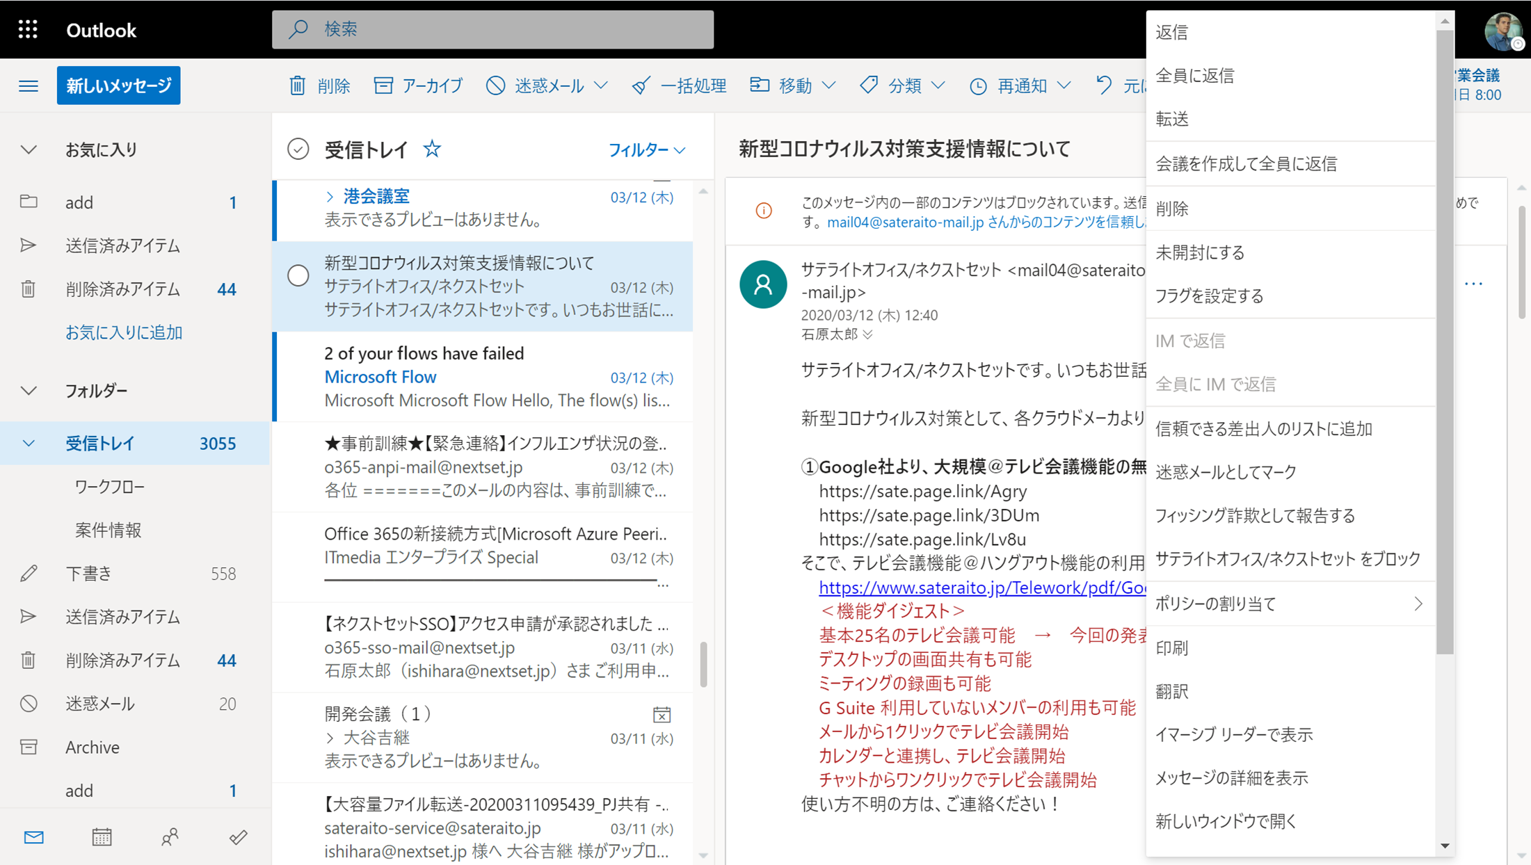Collapse the フォルダー section
The height and width of the screenshot is (865, 1531).
29,391
